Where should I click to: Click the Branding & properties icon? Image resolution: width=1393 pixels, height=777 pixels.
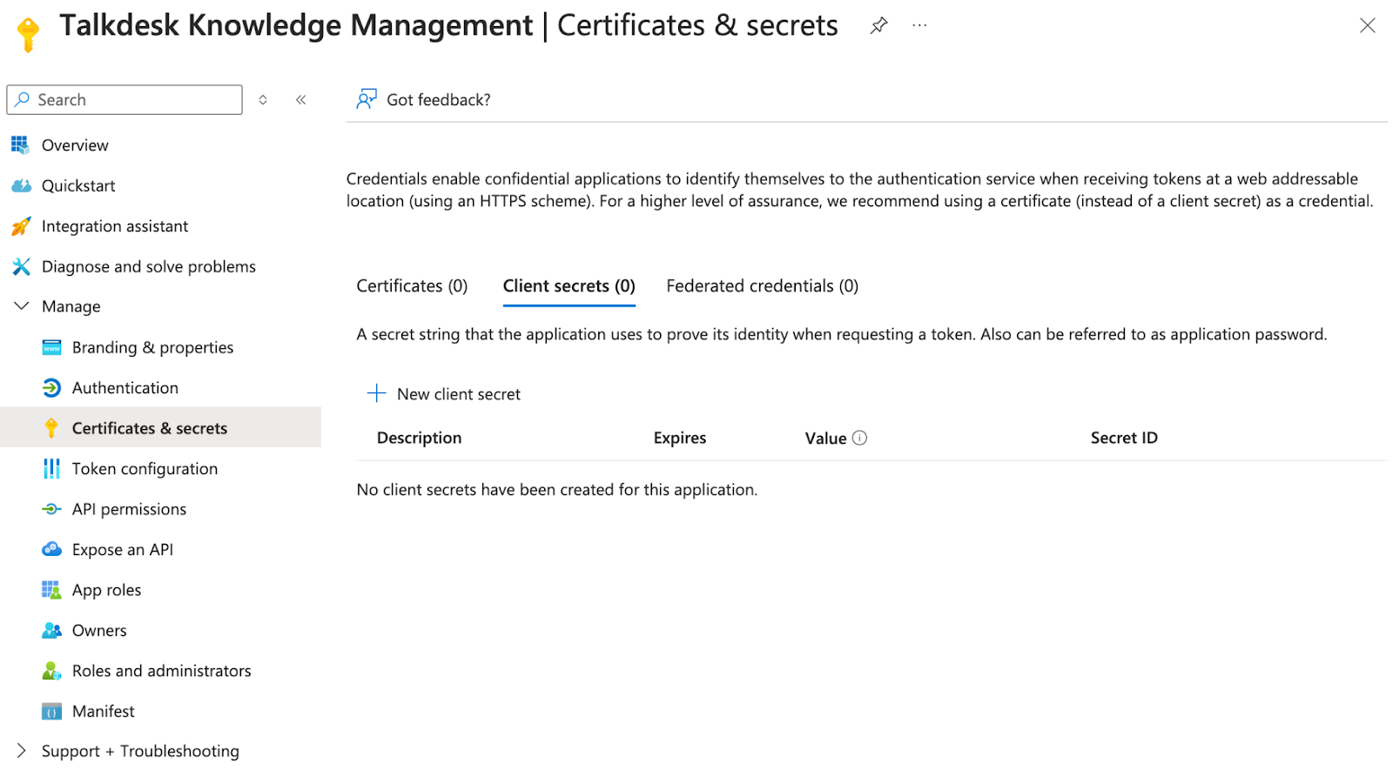tap(51, 347)
